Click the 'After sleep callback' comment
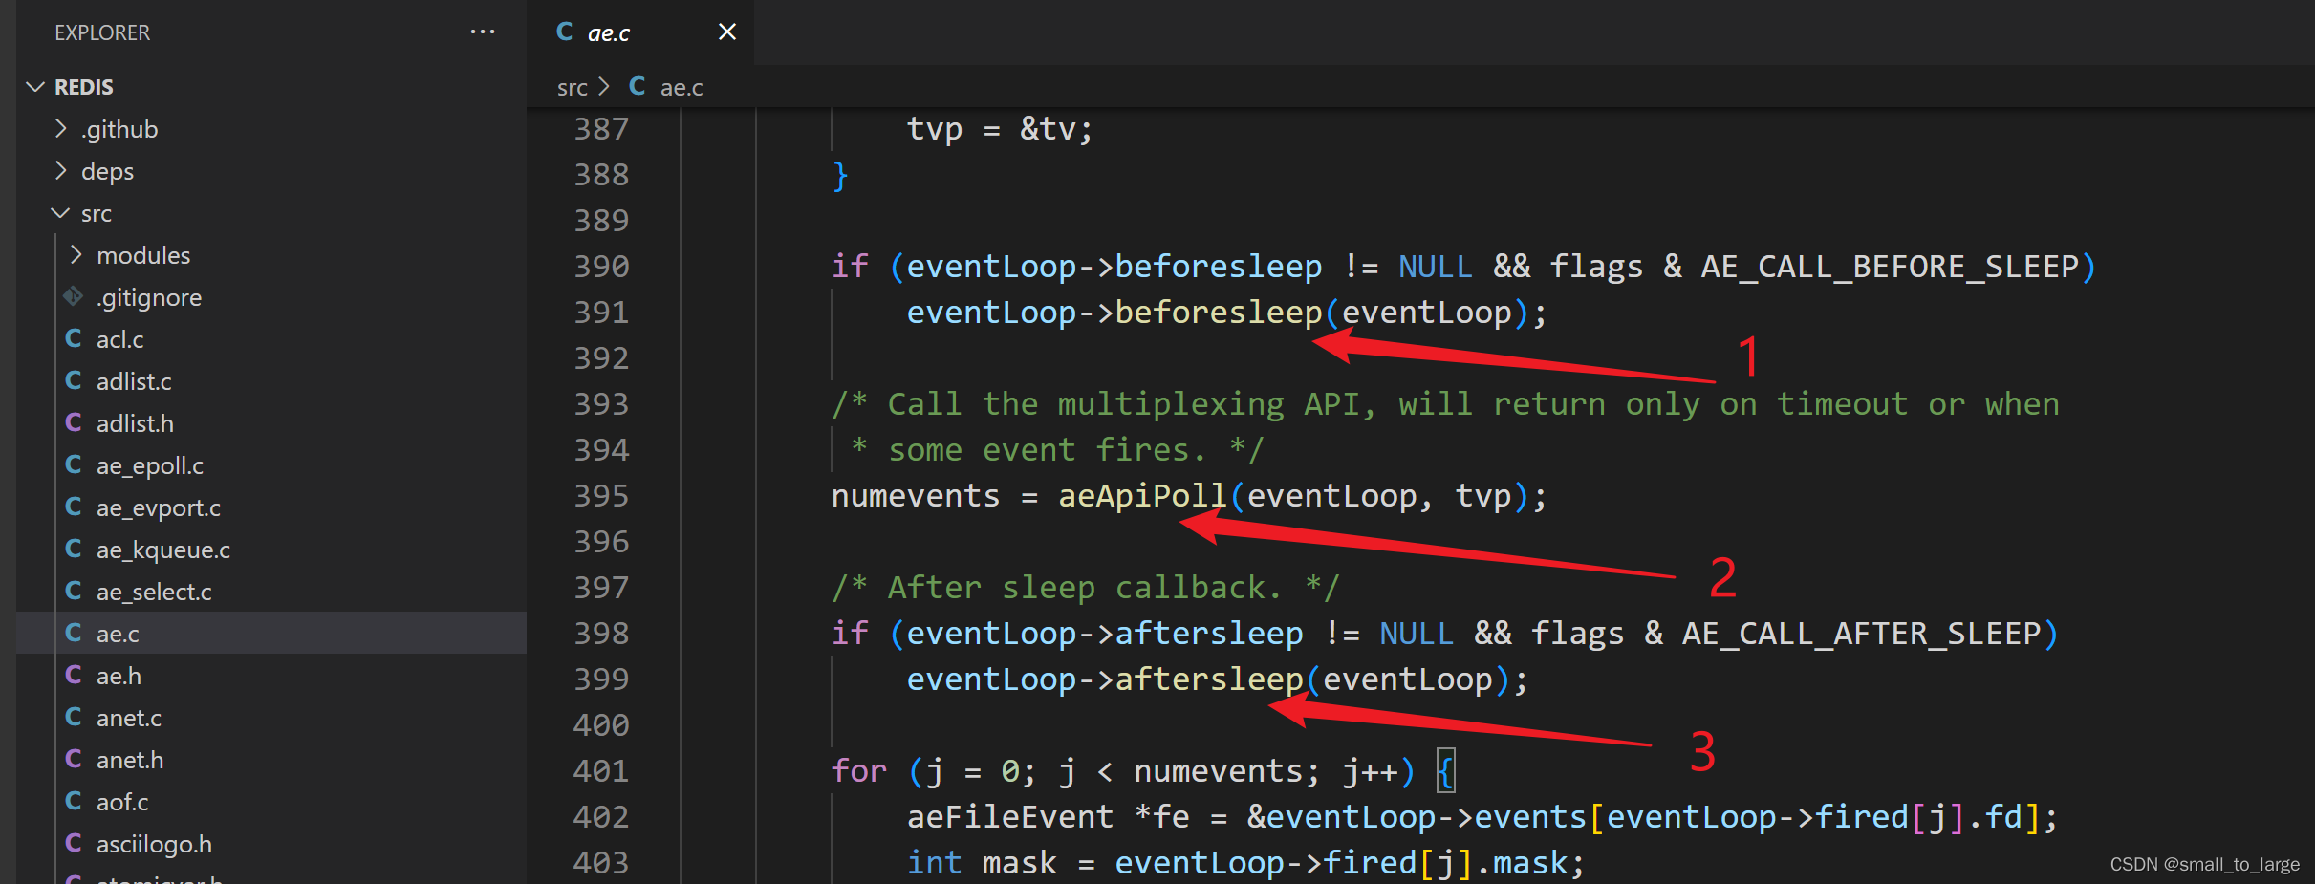 [x=1086, y=587]
